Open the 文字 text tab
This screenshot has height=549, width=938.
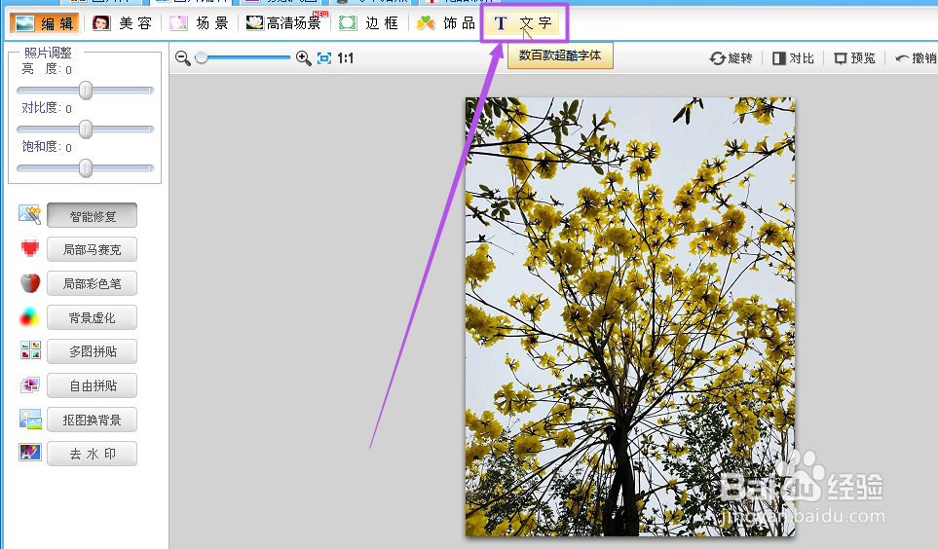(523, 23)
